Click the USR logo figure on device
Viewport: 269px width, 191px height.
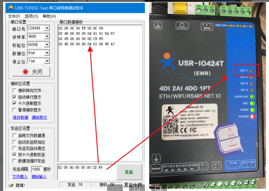[x=167, y=61]
